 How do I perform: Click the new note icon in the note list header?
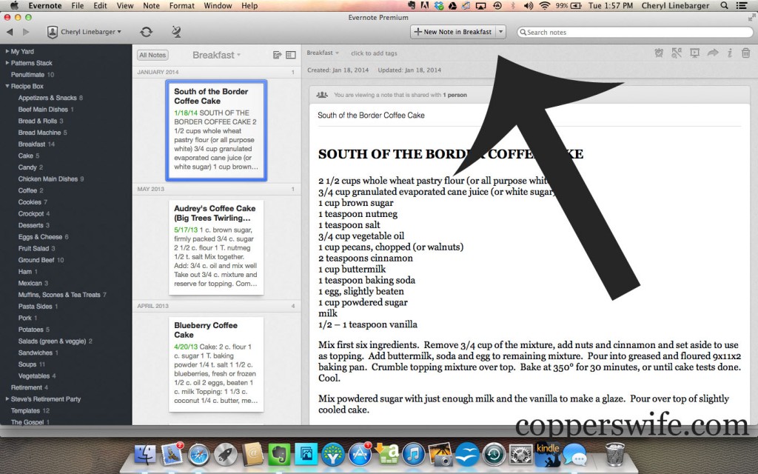pos(277,55)
